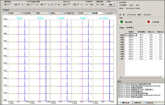Select row 660 header in data table
The image size is (165, 105).
[122, 35]
